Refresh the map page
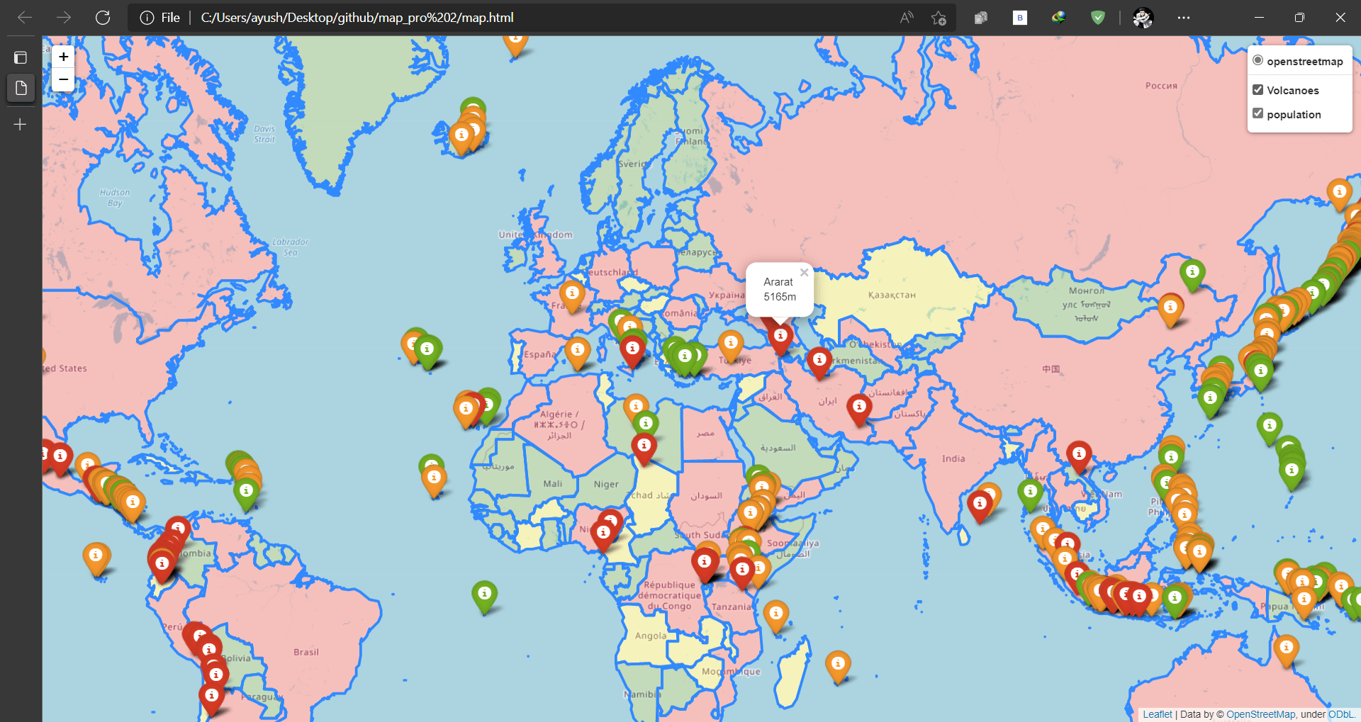The height and width of the screenshot is (722, 1361). [103, 18]
